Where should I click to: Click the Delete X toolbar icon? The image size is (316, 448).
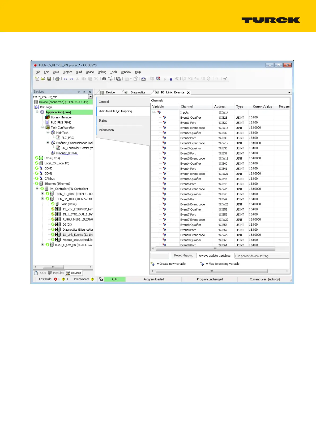click(x=96, y=79)
